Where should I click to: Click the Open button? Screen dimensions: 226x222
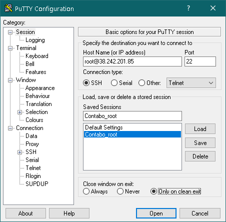156,213
